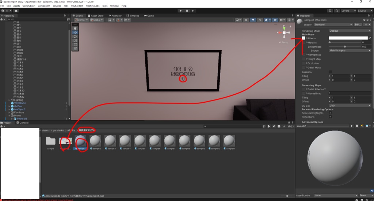Switch to the Game tab
Screen dimensions: 374x201
point(149,16)
